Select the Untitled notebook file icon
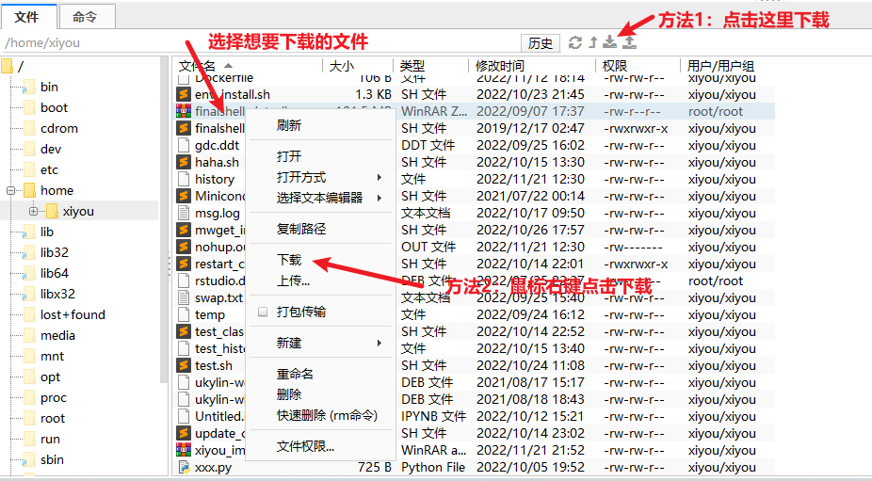 click(184, 416)
